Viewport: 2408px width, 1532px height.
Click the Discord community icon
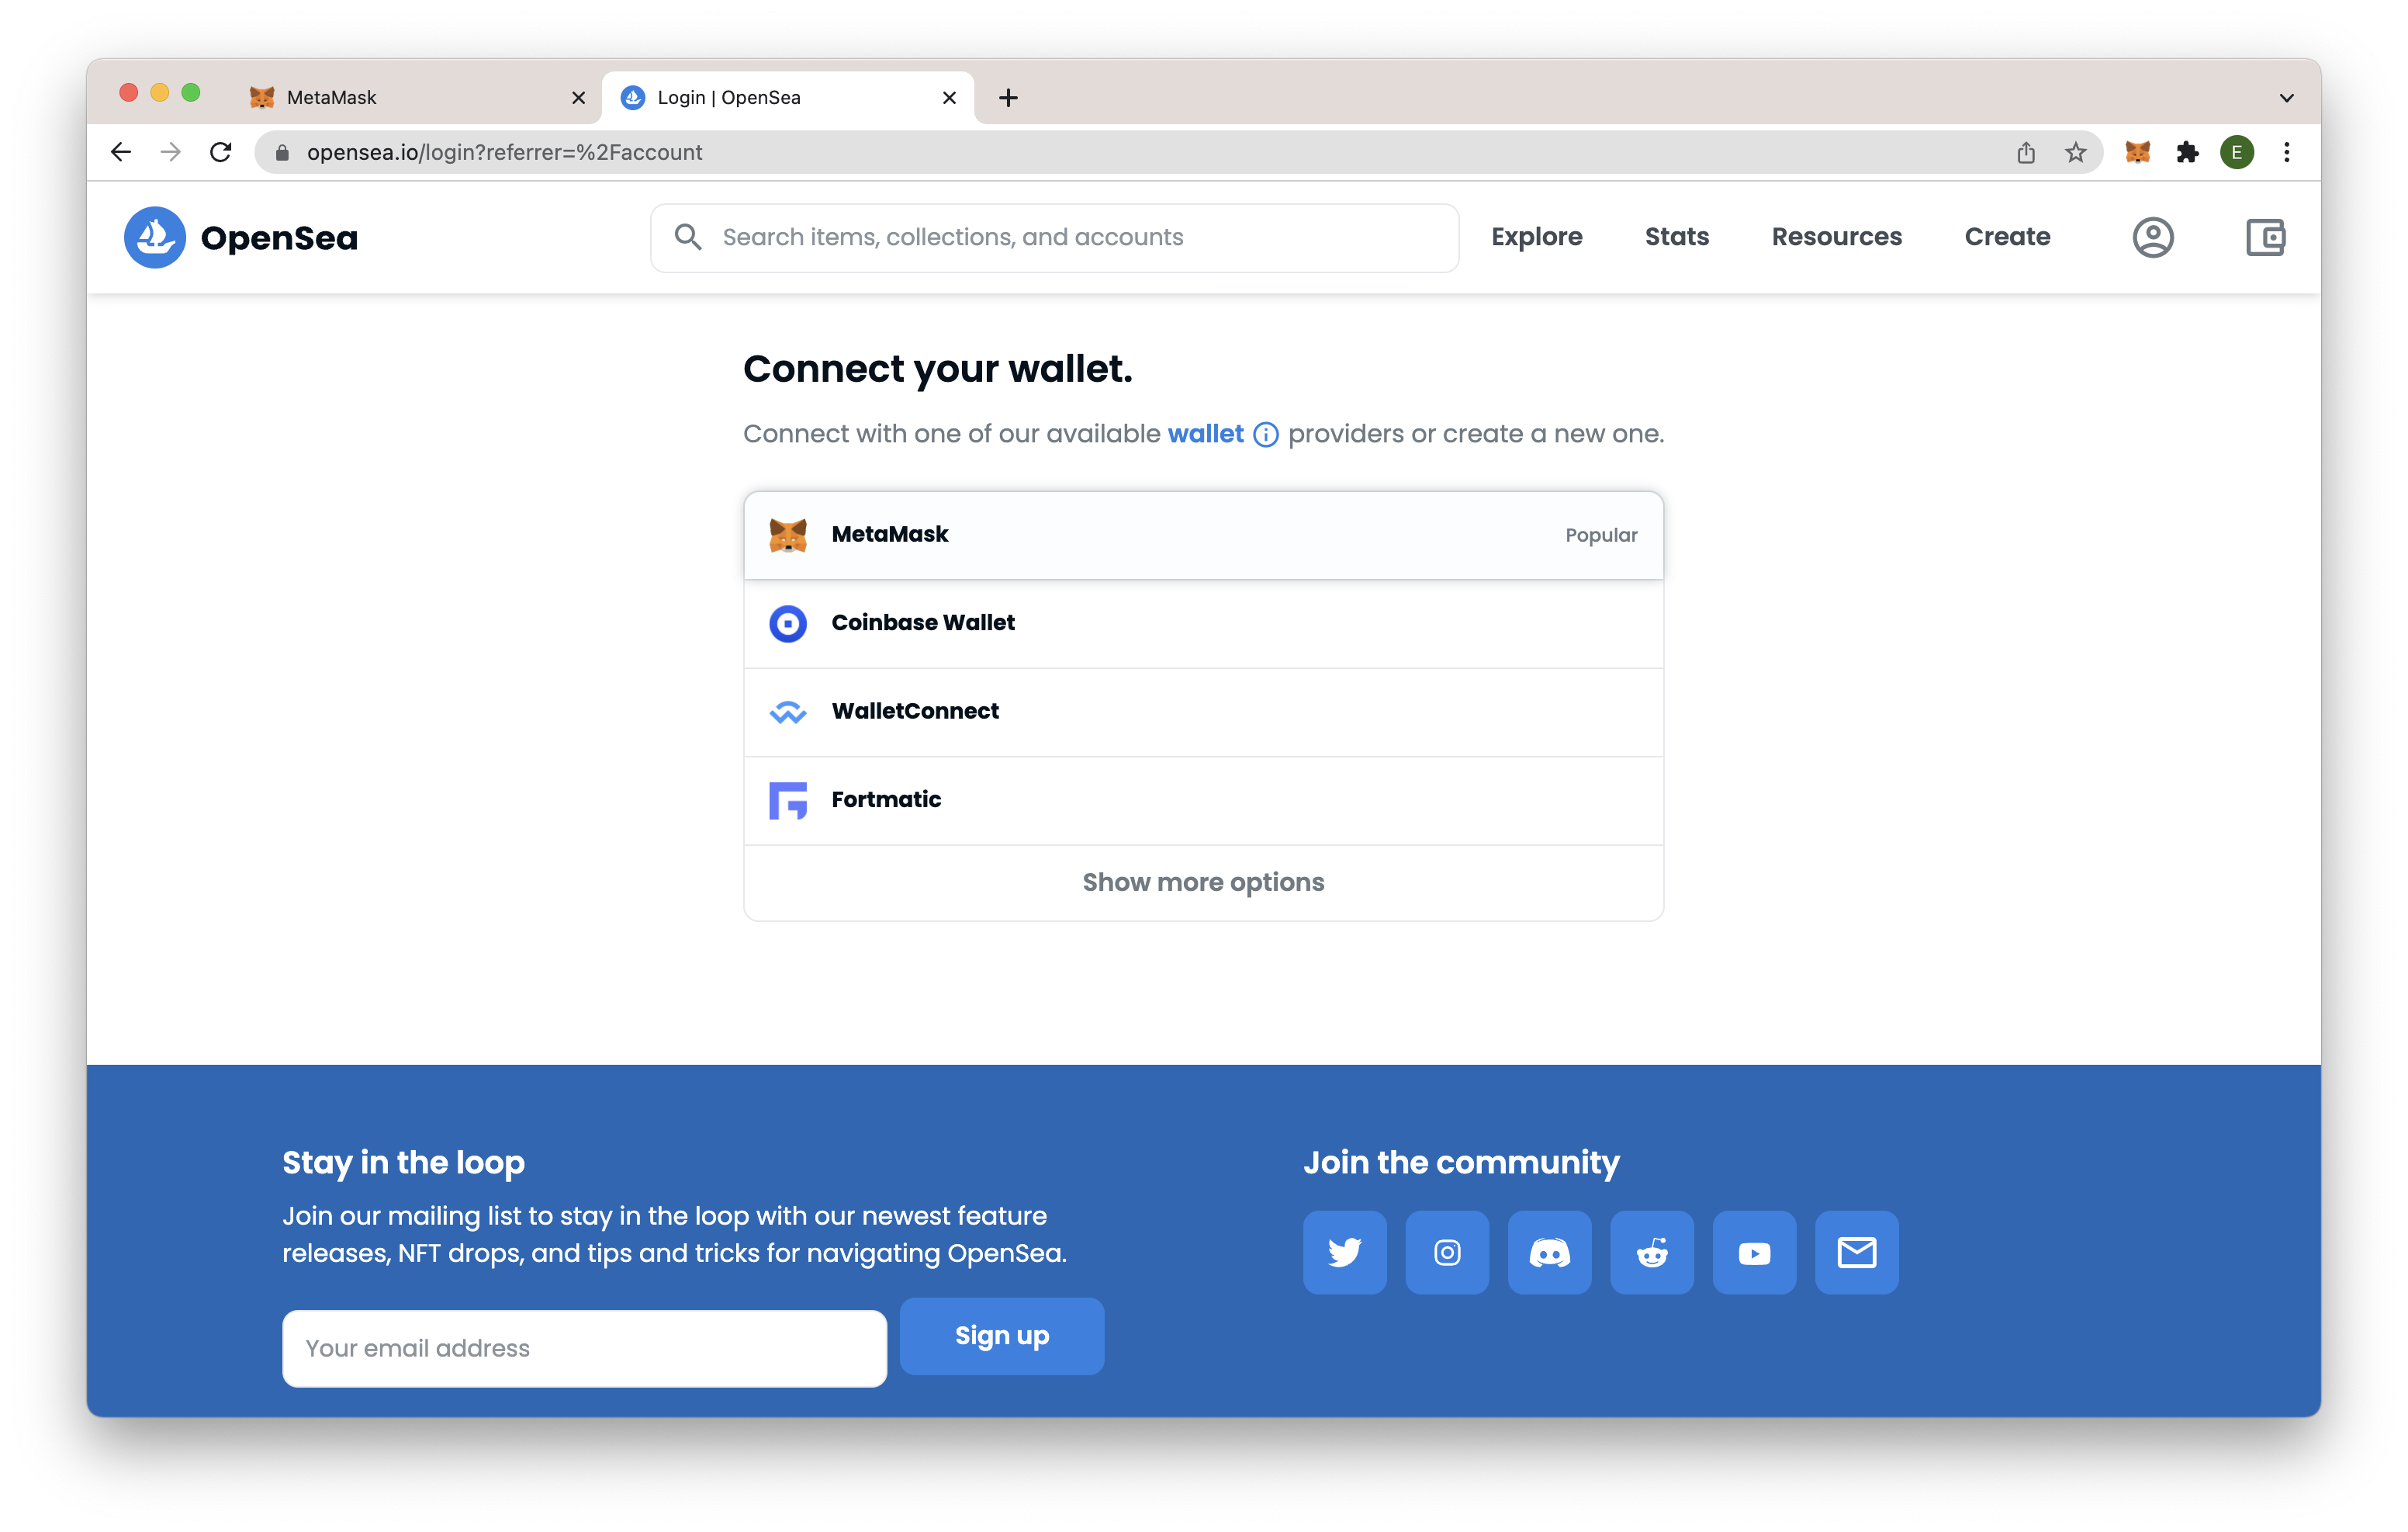[x=1548, y=1251]
